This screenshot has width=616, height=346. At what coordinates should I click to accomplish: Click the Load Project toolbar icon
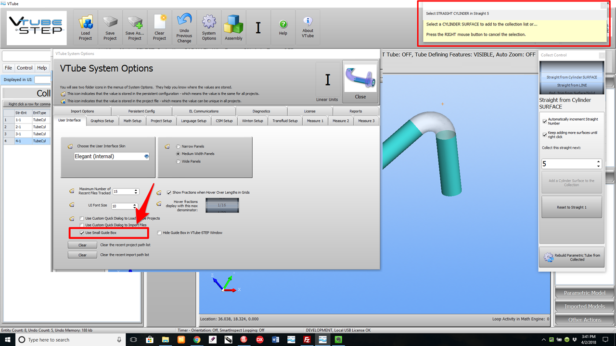tap(85, 27)
